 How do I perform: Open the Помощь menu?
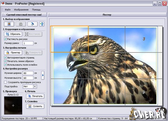(x=36, y=10)
